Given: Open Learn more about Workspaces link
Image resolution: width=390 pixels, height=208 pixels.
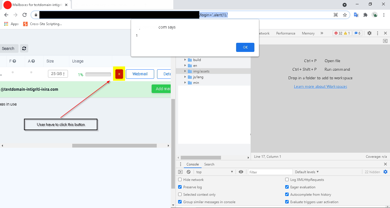Looking at the screenshot, I should tap(320, 86).
